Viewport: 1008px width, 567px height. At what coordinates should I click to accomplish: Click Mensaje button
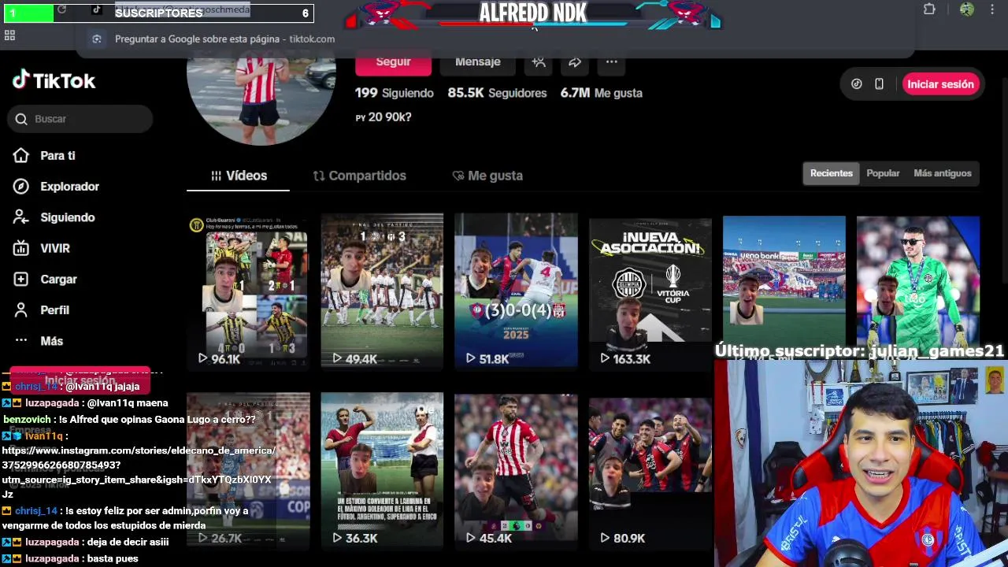coord(477,62)
